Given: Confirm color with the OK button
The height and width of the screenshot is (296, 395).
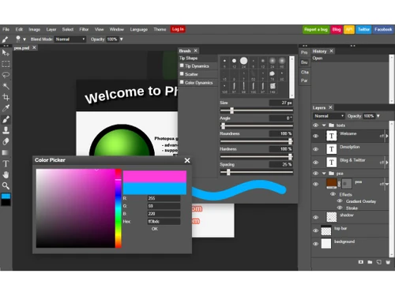Looking at the screenshot, I should click(155, 229).
